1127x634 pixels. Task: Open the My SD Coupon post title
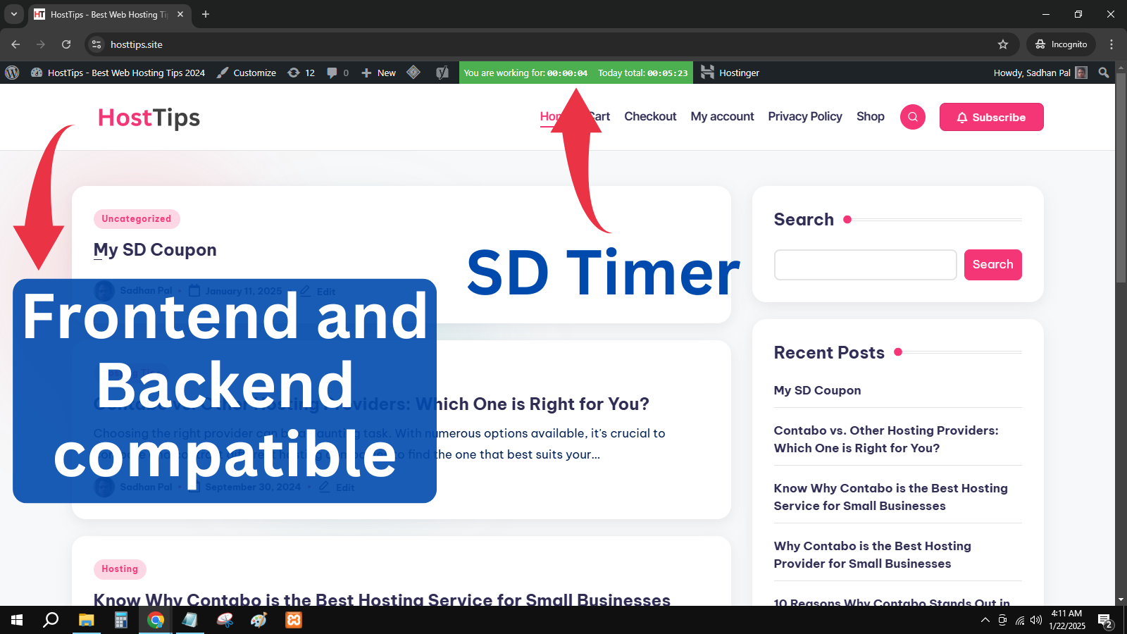155,250
